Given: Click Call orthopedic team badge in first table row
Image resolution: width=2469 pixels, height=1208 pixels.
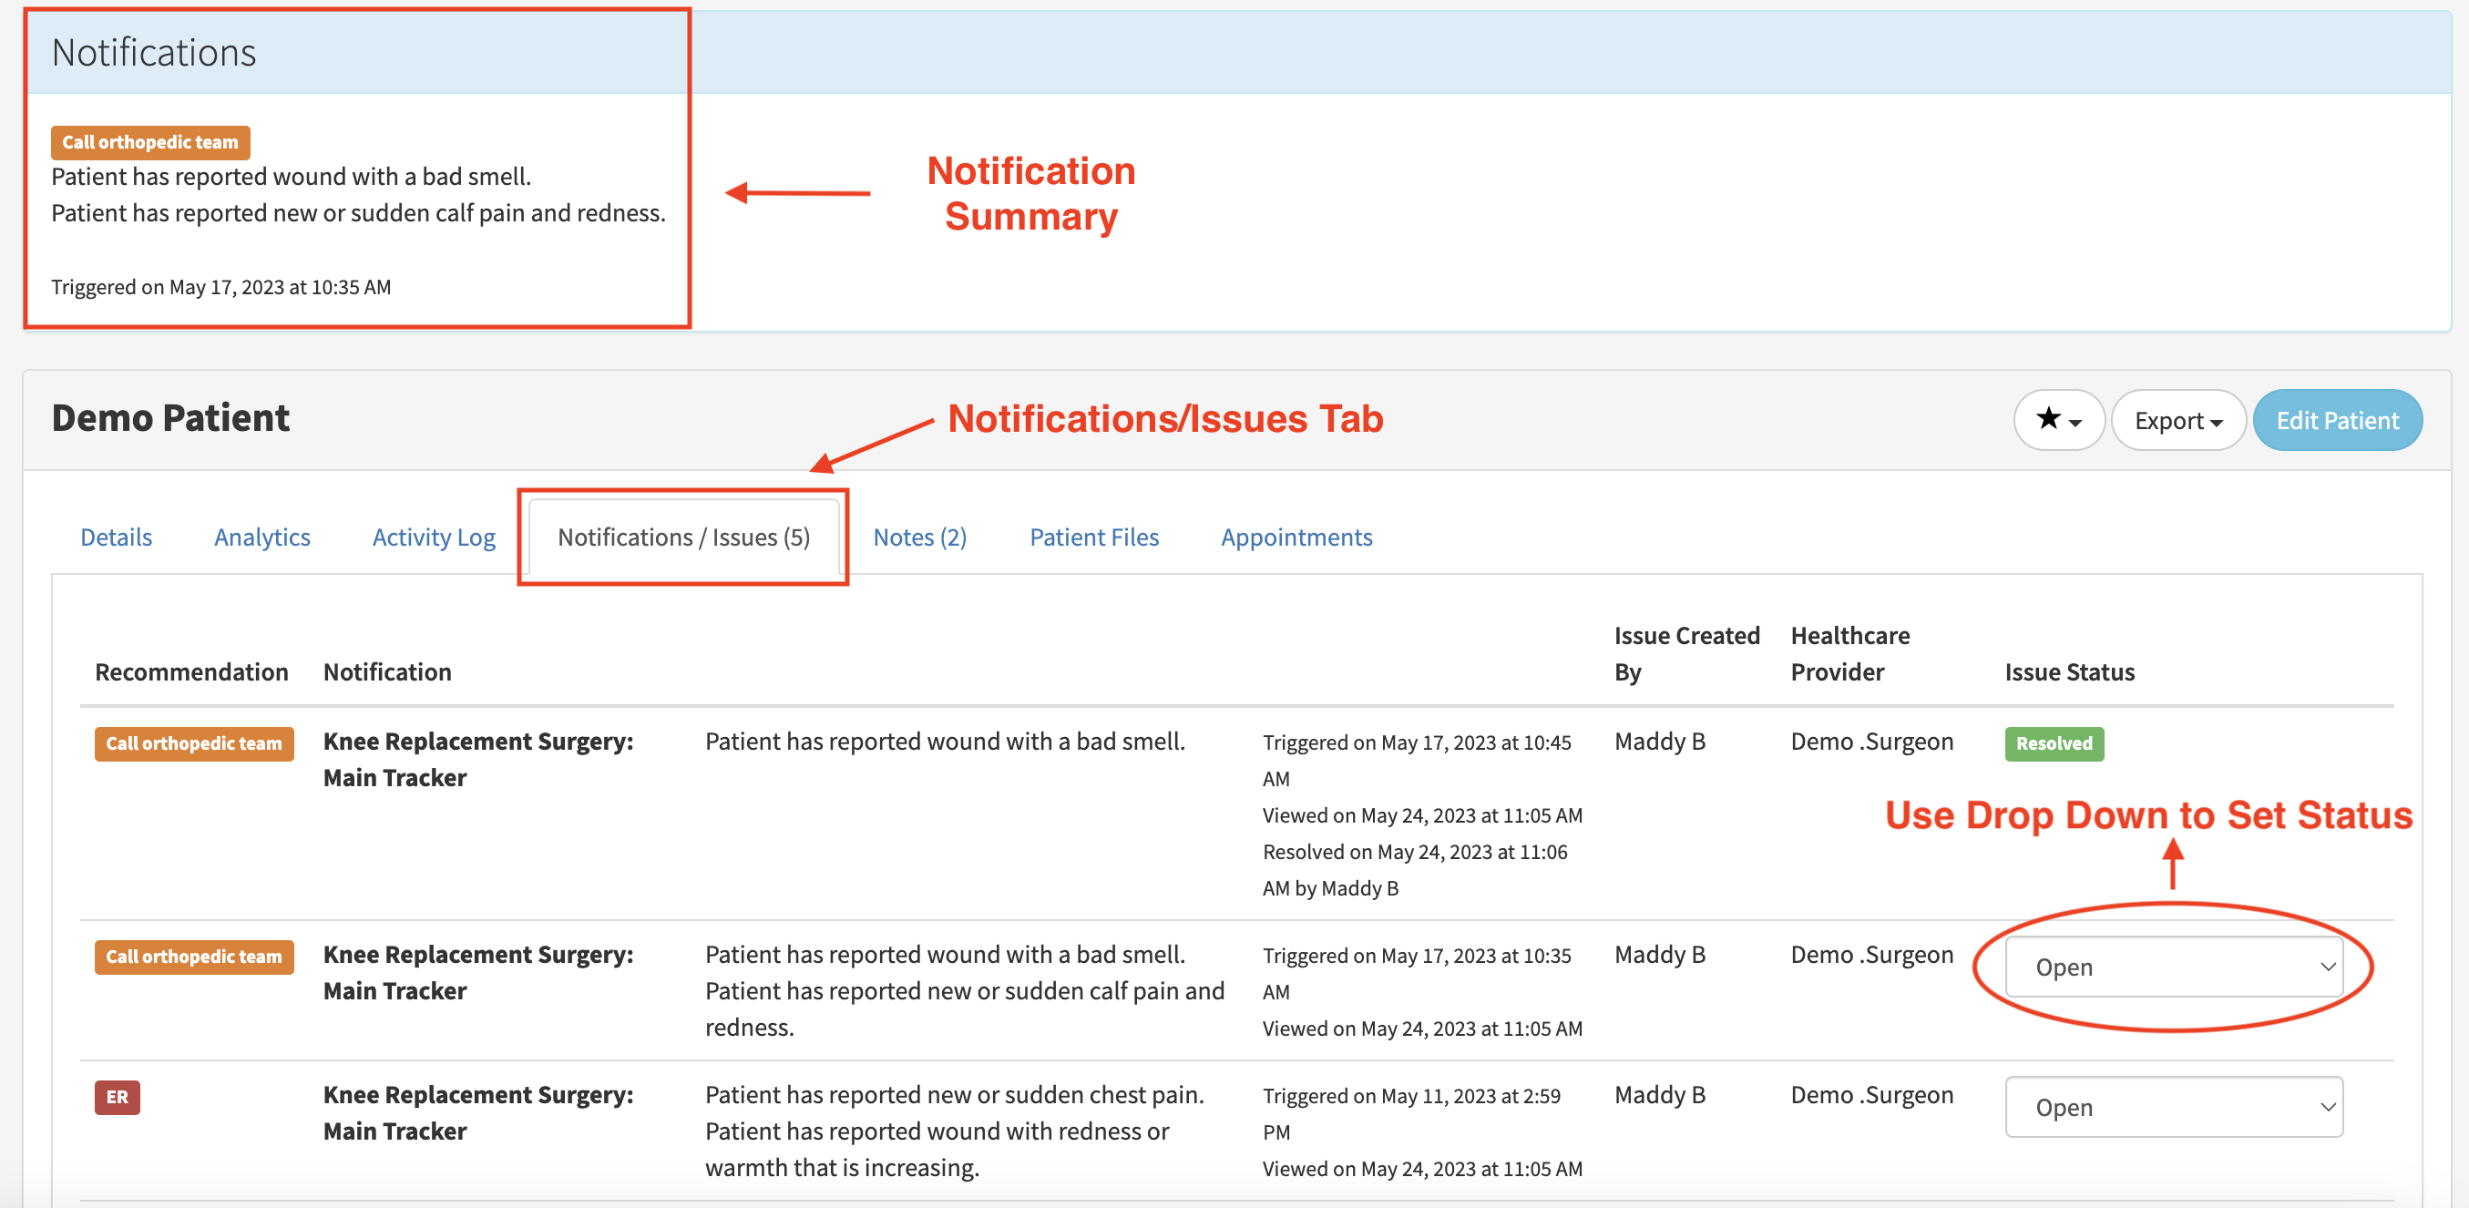Looking at the screenshot, I should [x=194, y=743].
